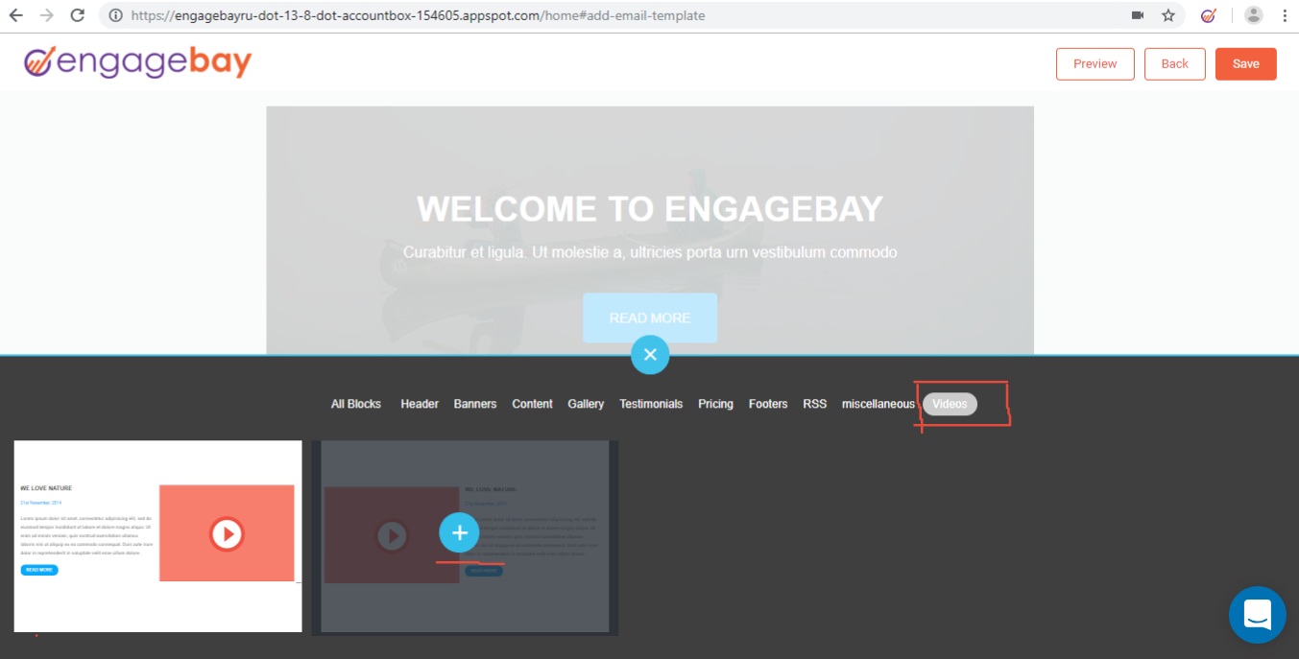
Task: Select the Pricing category tab
Action: click(715, 404)
